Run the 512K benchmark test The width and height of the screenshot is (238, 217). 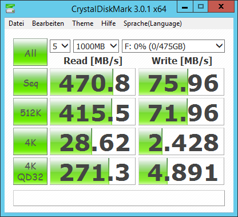(30, 112)
